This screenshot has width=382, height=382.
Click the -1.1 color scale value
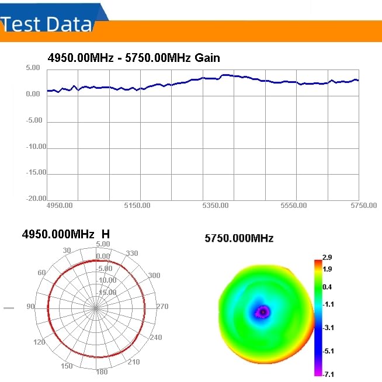(328, 304)
